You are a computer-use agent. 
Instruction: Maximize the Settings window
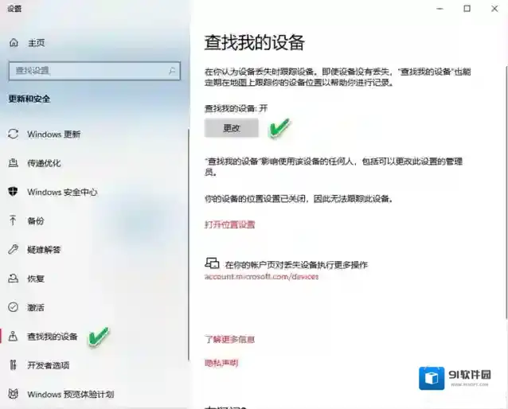click(x=467, y=8)
